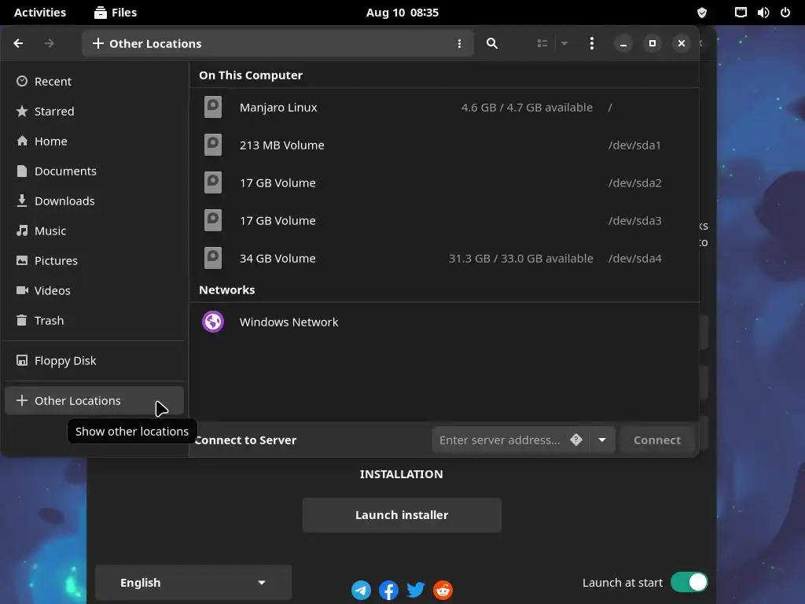Maximize the Files window

coord(652,44)
